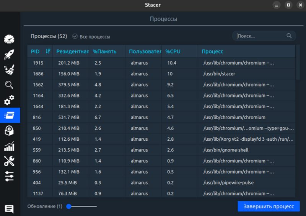This screenshot has width=306, height=216.
Task: Open Startup Apps rocket icon
Action: (x=9, y=54)
